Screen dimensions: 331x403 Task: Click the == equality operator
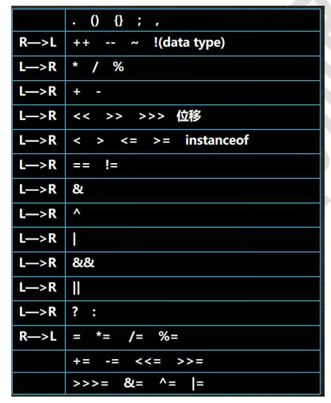82,165
